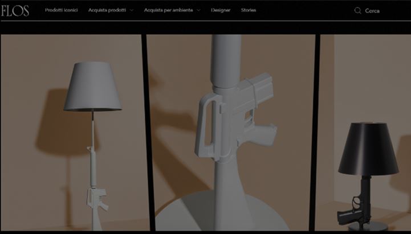Image resolution: width=411 pixels, height=234 pixels.
Task: Click the search magnifier icon
Action: point(357,11)
